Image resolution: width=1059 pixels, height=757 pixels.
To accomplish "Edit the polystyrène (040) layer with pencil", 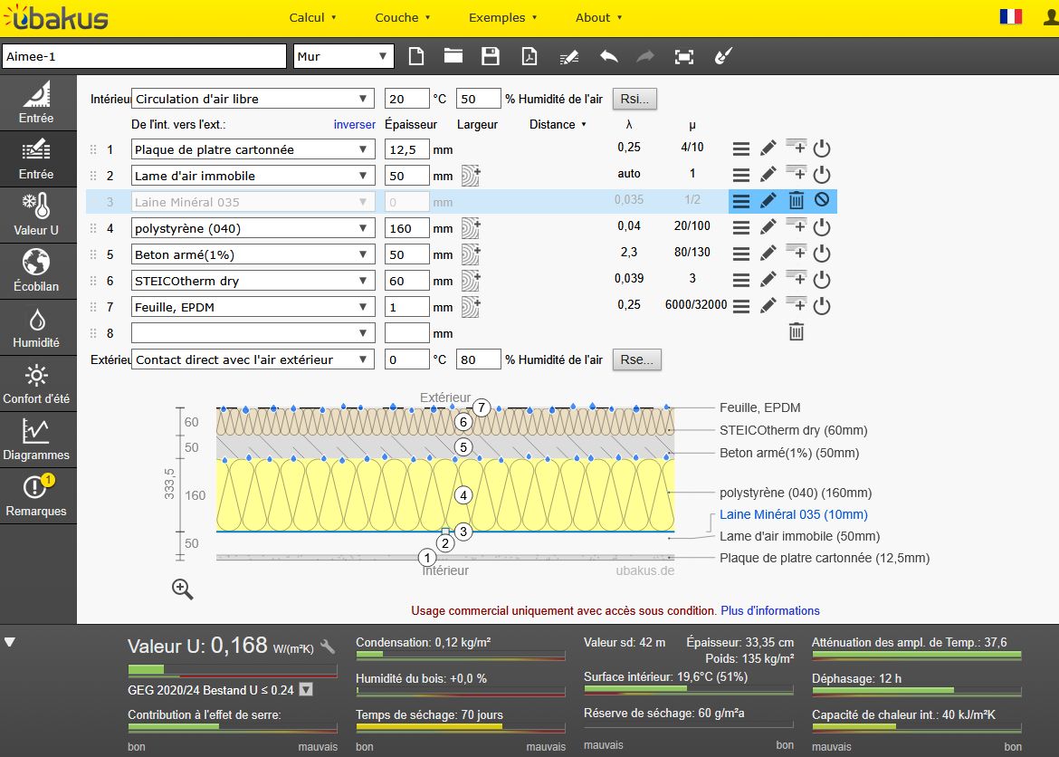I will click(768, 228).
